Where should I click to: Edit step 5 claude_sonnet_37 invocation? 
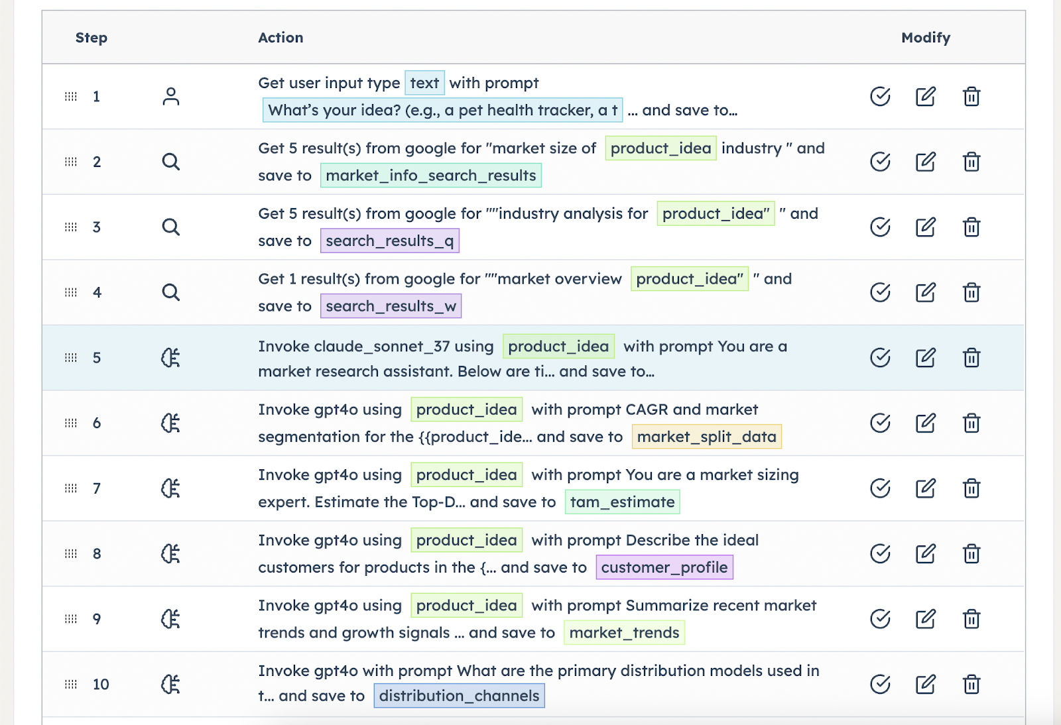tap(925, 358)
